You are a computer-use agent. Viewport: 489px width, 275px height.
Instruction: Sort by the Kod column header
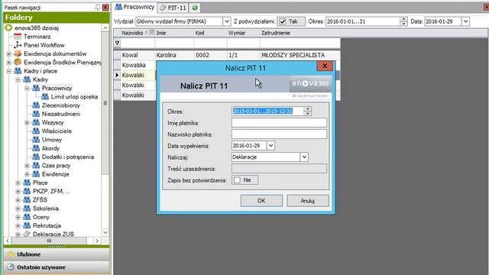[x=210, y=33]
